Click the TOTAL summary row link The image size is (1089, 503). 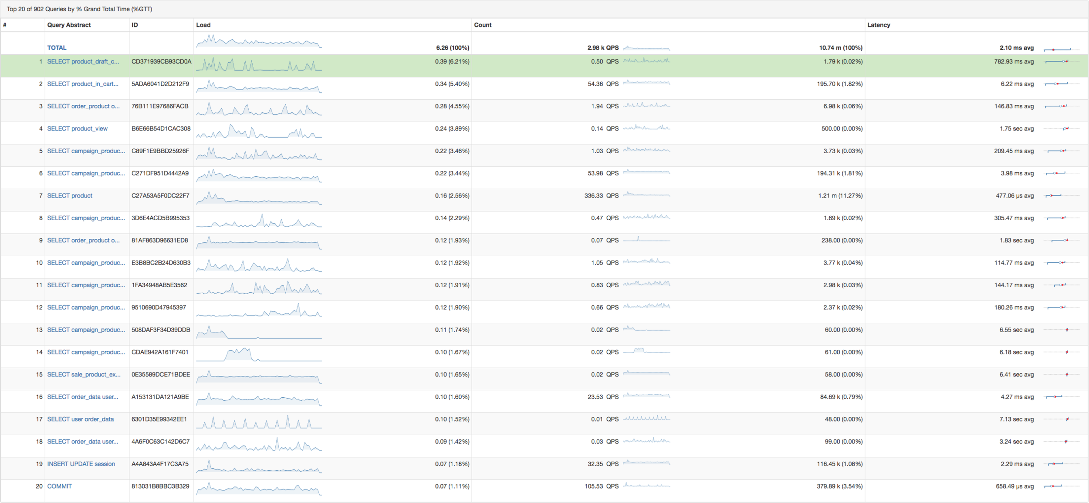click(x=57, y=48)
